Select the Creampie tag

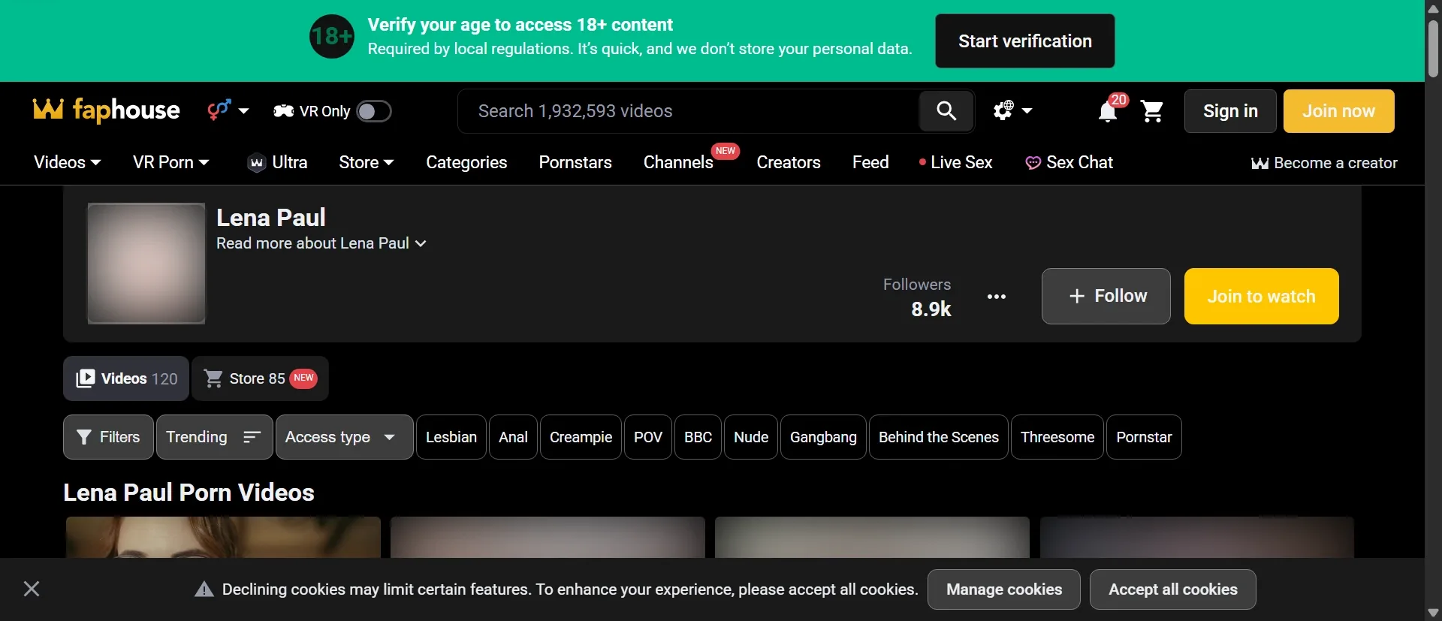coord(581,437)
